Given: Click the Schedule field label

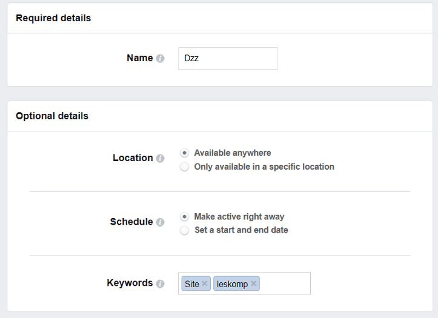Looking at the screenshot, I should click(x=131, y=222).
